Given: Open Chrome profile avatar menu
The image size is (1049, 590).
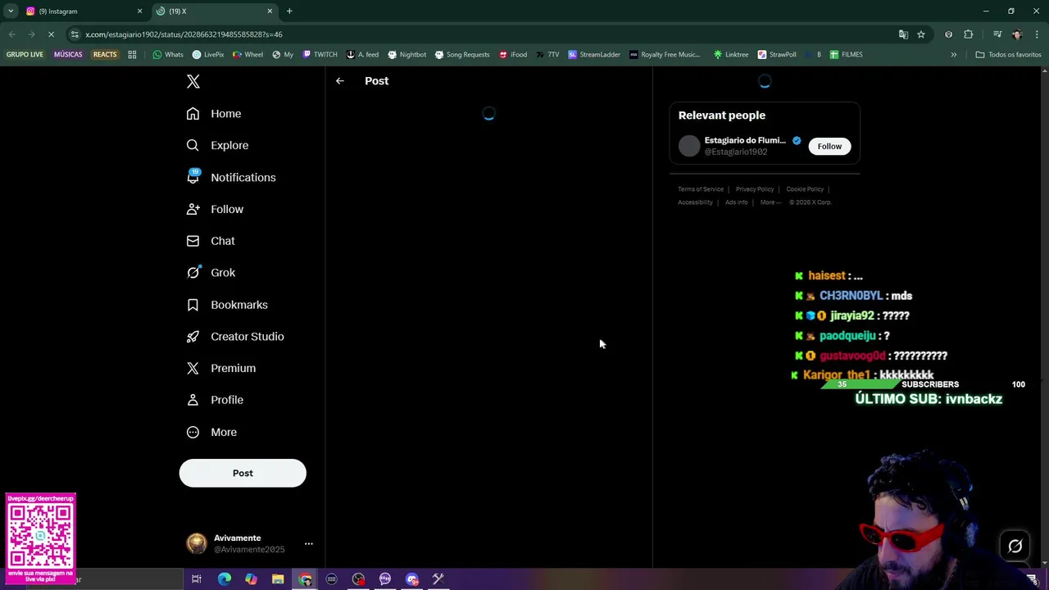Looking at the screenshot, I should tap(1017, 34).
